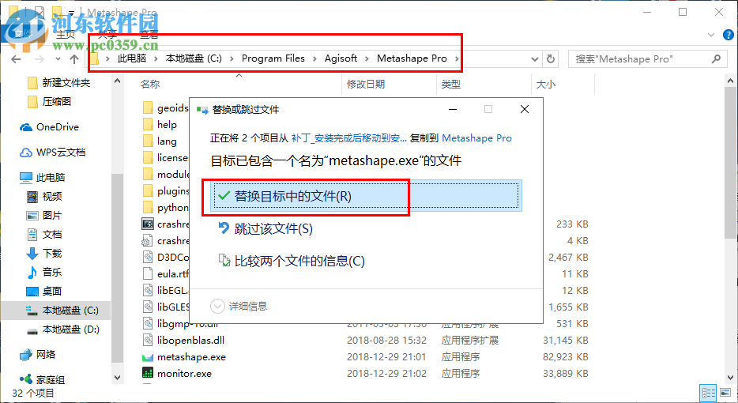Click Metashape Pro breadcrumb in address bar

(x=412, y=58)
